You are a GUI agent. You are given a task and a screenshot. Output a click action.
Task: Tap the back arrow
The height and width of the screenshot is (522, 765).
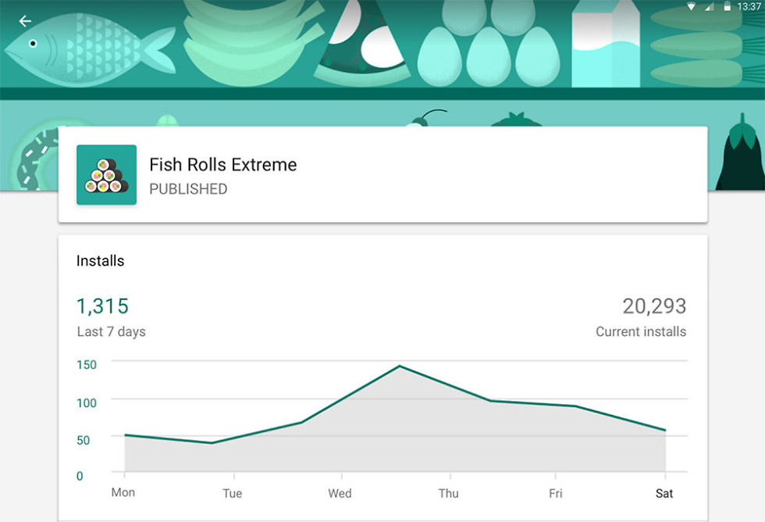pos(26,21)
